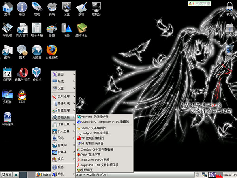The width and height of the screenshot is (237, 178).
Task: Click the volume speaker tray icon
Action: tap(198, 175)
